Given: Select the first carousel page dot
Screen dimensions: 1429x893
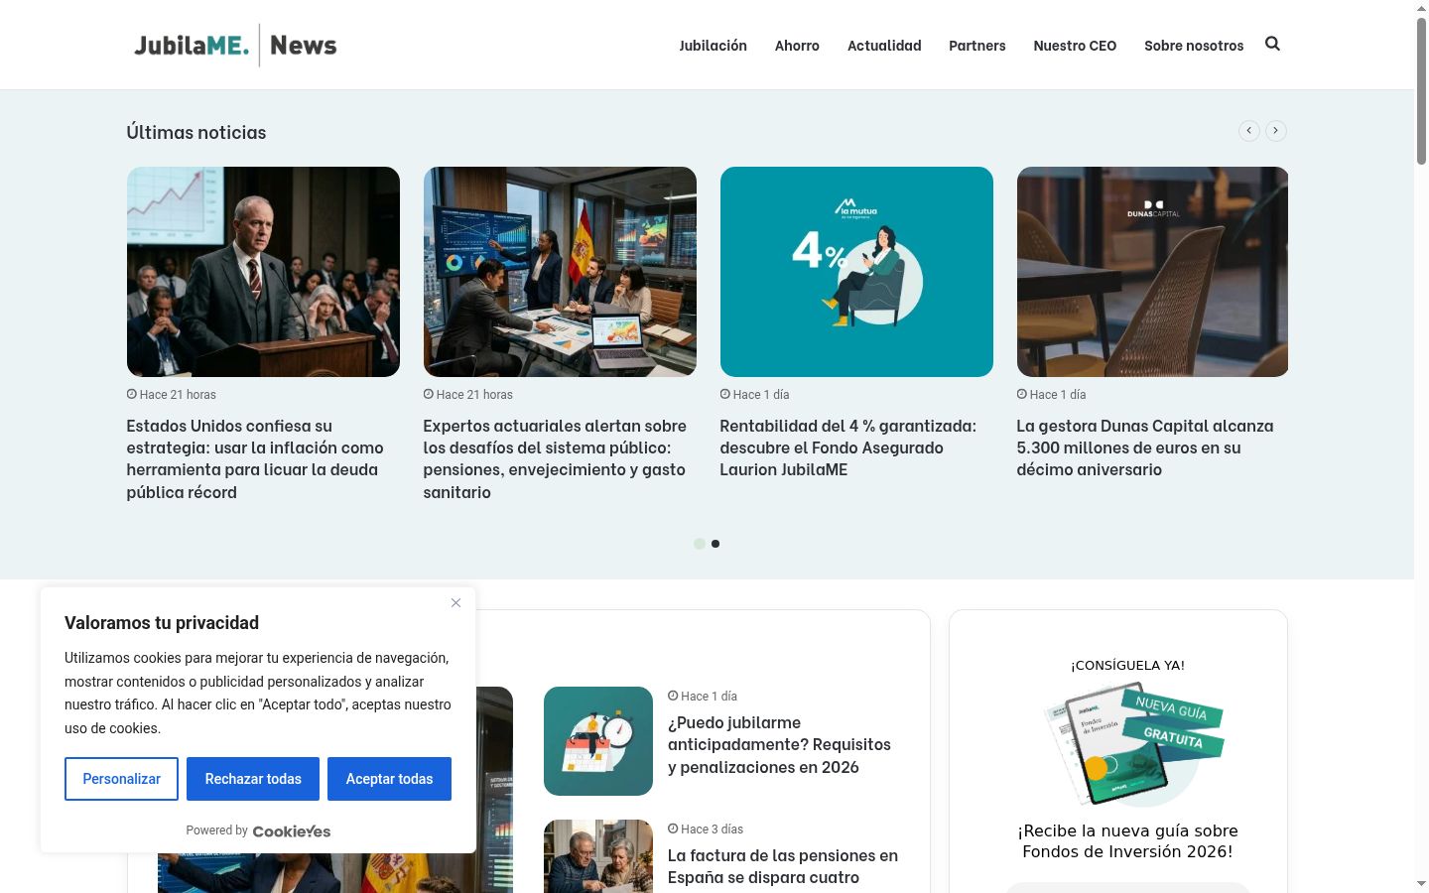Looking at the screenshot, I should pos(700,544).
